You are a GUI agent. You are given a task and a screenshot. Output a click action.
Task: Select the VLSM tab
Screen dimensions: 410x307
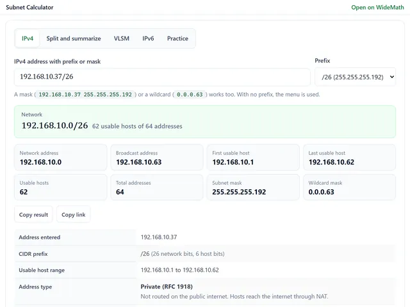122,38
